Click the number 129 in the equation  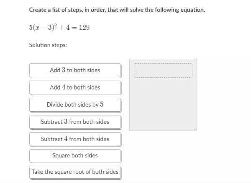click(85, 27)
